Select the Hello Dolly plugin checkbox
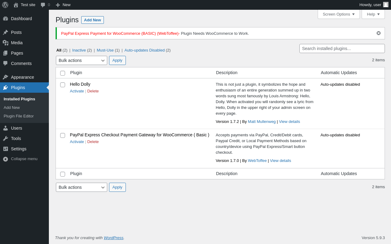 (x=63, y=85)
